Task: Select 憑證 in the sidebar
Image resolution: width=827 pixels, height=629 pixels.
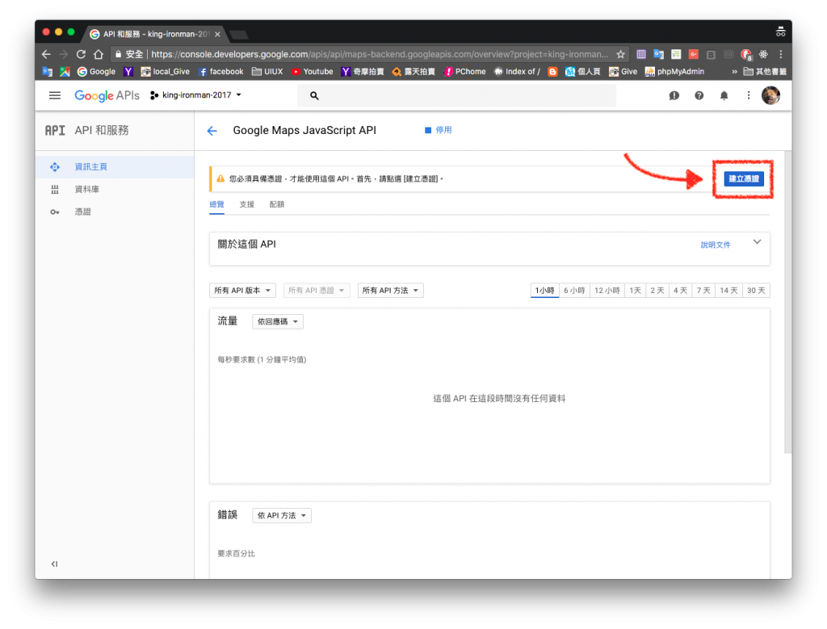Action: click(115, 212)
